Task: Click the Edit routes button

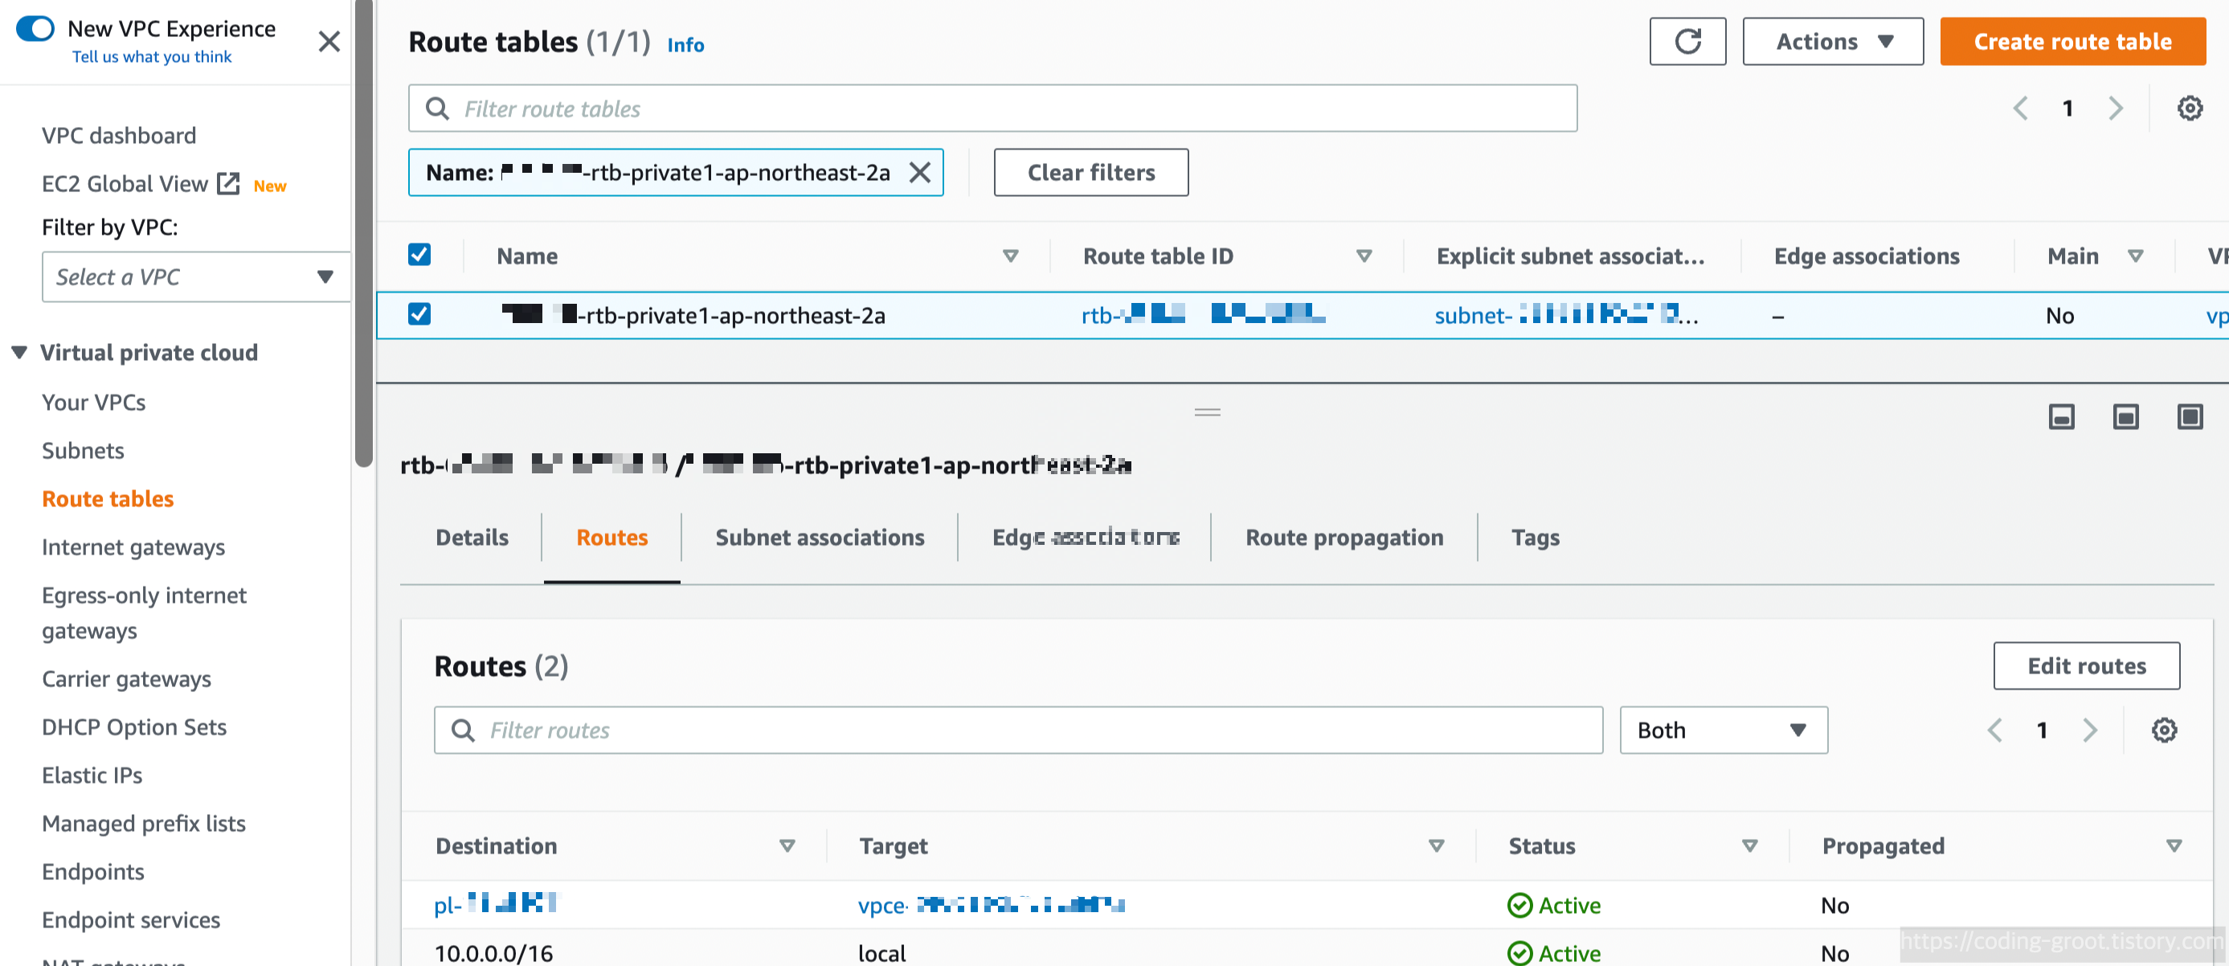Action: tap(2085, 665)
